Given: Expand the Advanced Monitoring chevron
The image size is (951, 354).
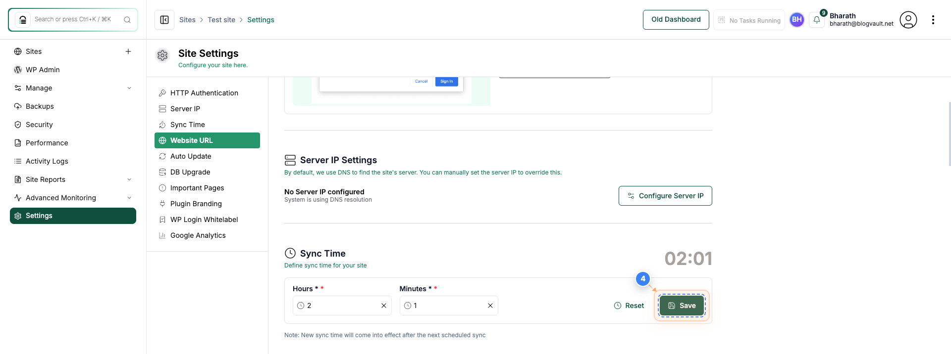Looking at the screenshot, I should coord(129,198).
